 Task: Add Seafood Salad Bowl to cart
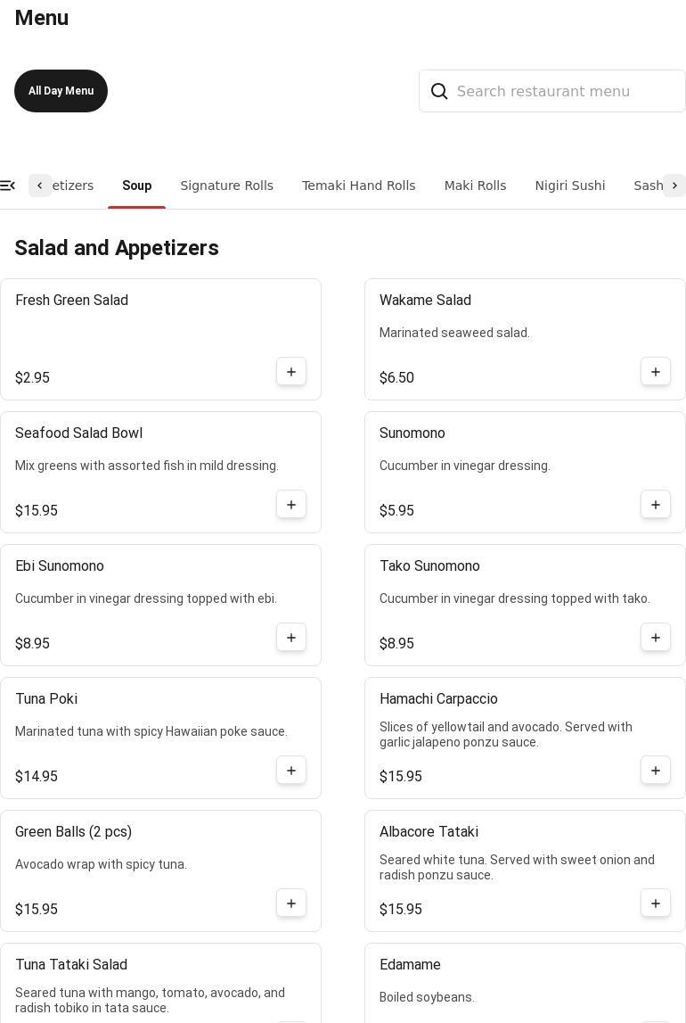click(x=291, y=505)
